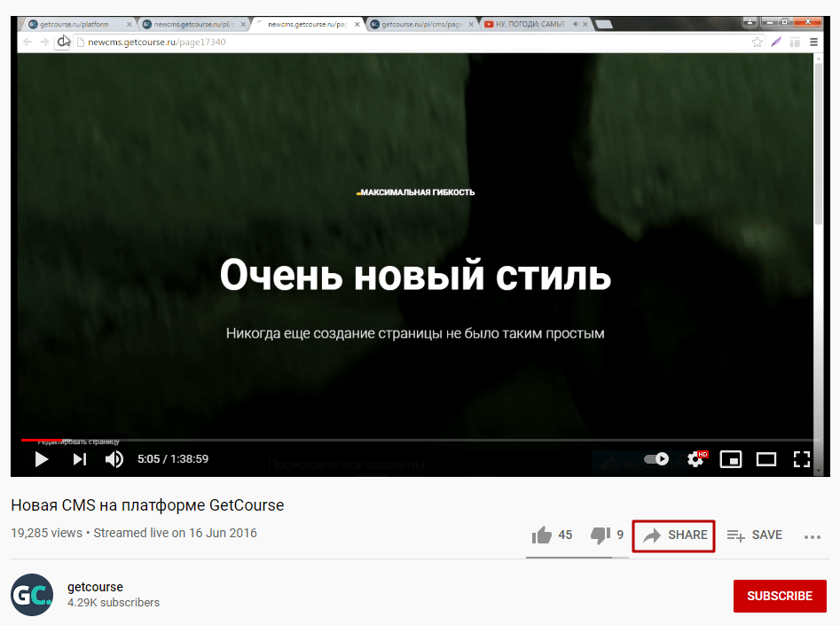Click the purple feather extension icon
Screen dimensions: 840x625
pos(776,42)
